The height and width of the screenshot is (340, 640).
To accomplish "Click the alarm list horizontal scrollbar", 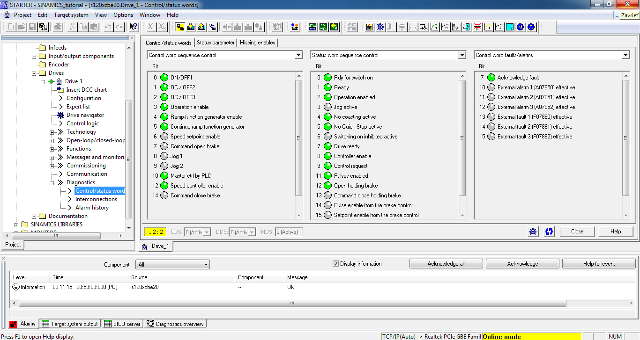I will [x=292, y=304].
